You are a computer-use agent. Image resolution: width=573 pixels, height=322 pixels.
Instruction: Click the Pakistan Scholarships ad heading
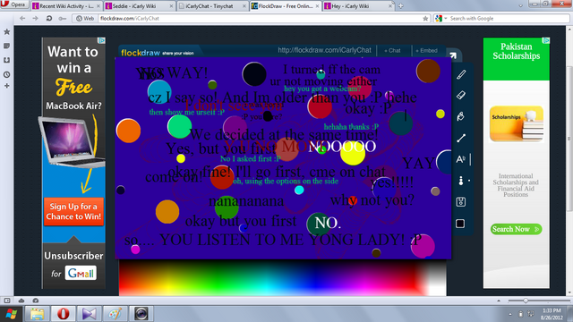click(x=516, y=51)
